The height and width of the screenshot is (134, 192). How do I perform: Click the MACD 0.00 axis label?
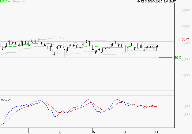tap(186, 106)
